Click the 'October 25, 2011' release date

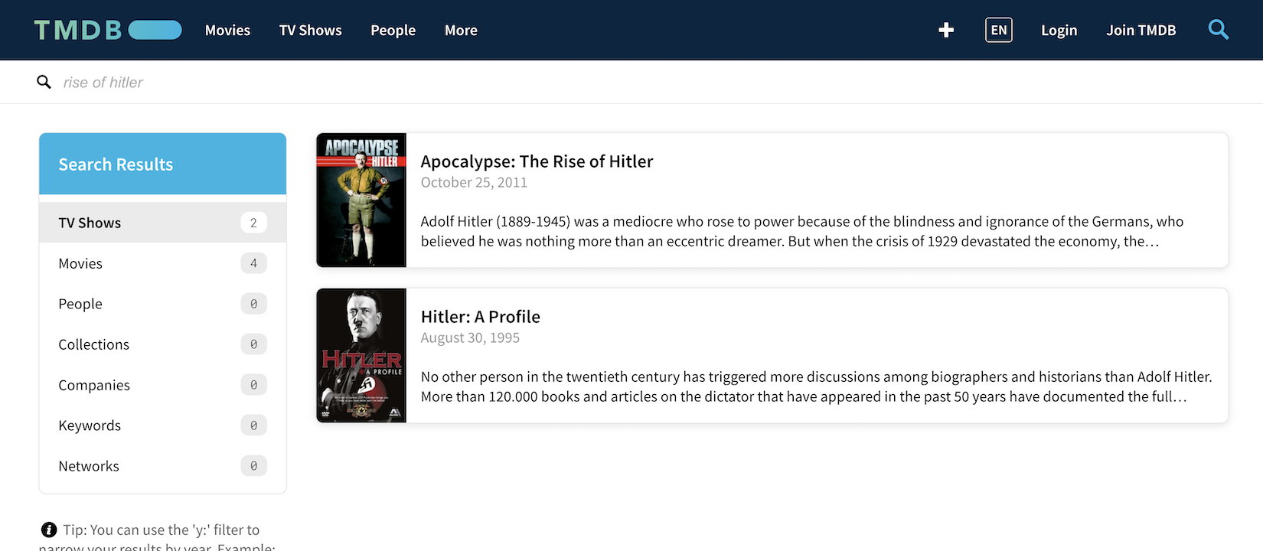474,183
